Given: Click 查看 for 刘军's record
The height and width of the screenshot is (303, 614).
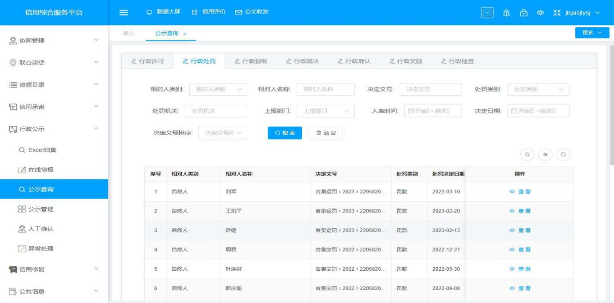Looking at the screenshot, I should point(520,192).
